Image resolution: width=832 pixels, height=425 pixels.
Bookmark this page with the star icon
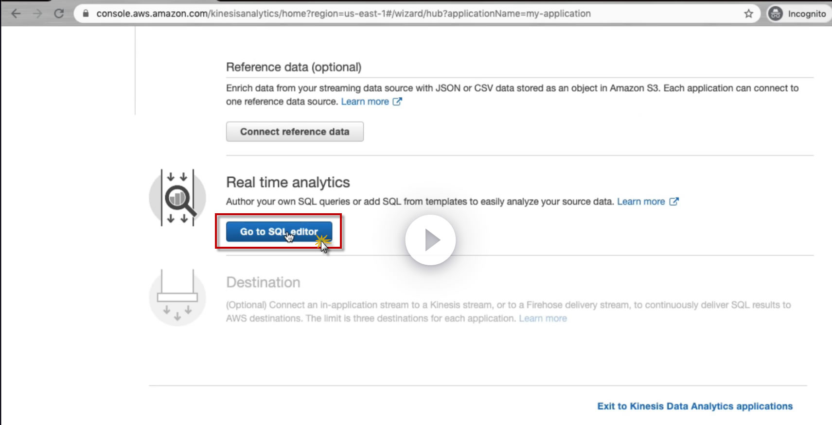(x=748, y=14)
